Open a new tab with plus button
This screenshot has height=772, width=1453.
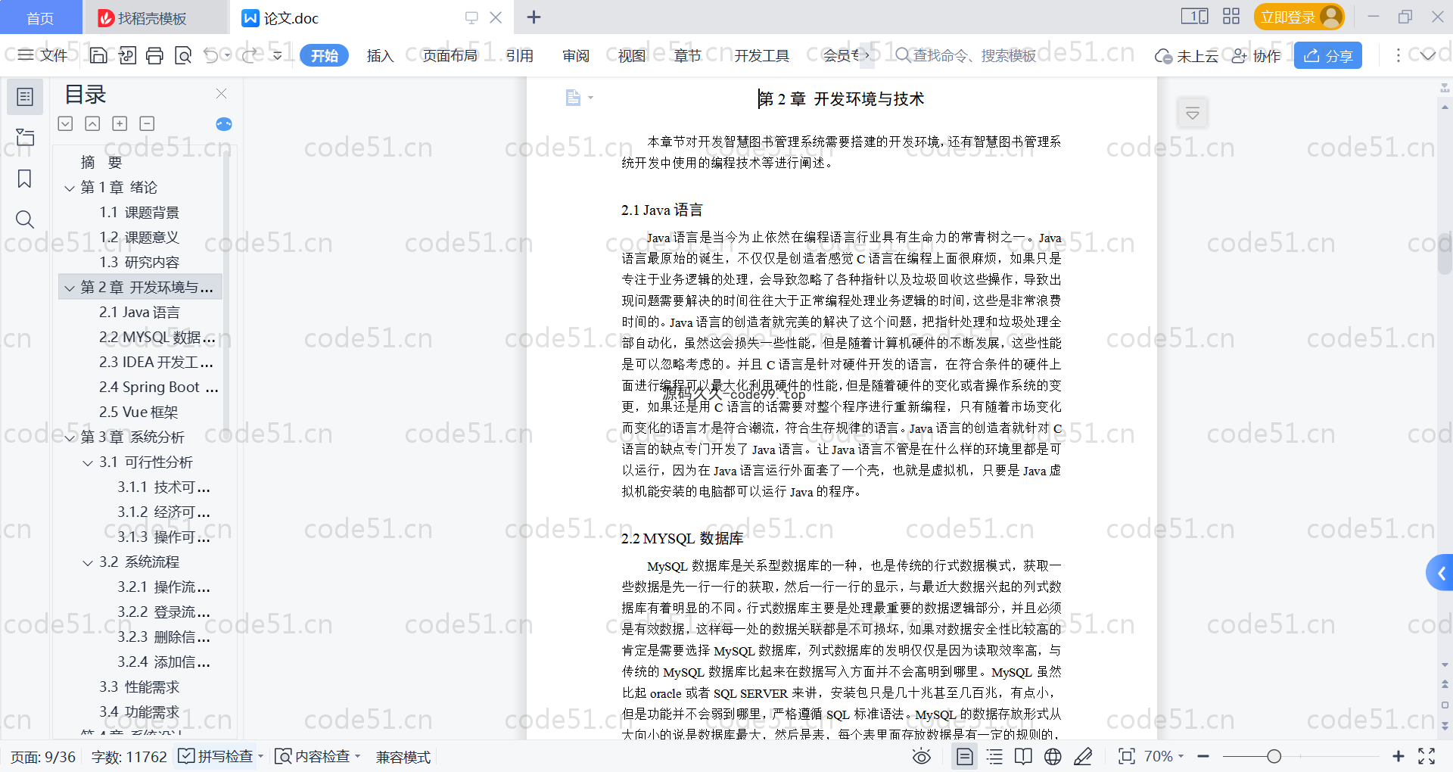(534, 17)
